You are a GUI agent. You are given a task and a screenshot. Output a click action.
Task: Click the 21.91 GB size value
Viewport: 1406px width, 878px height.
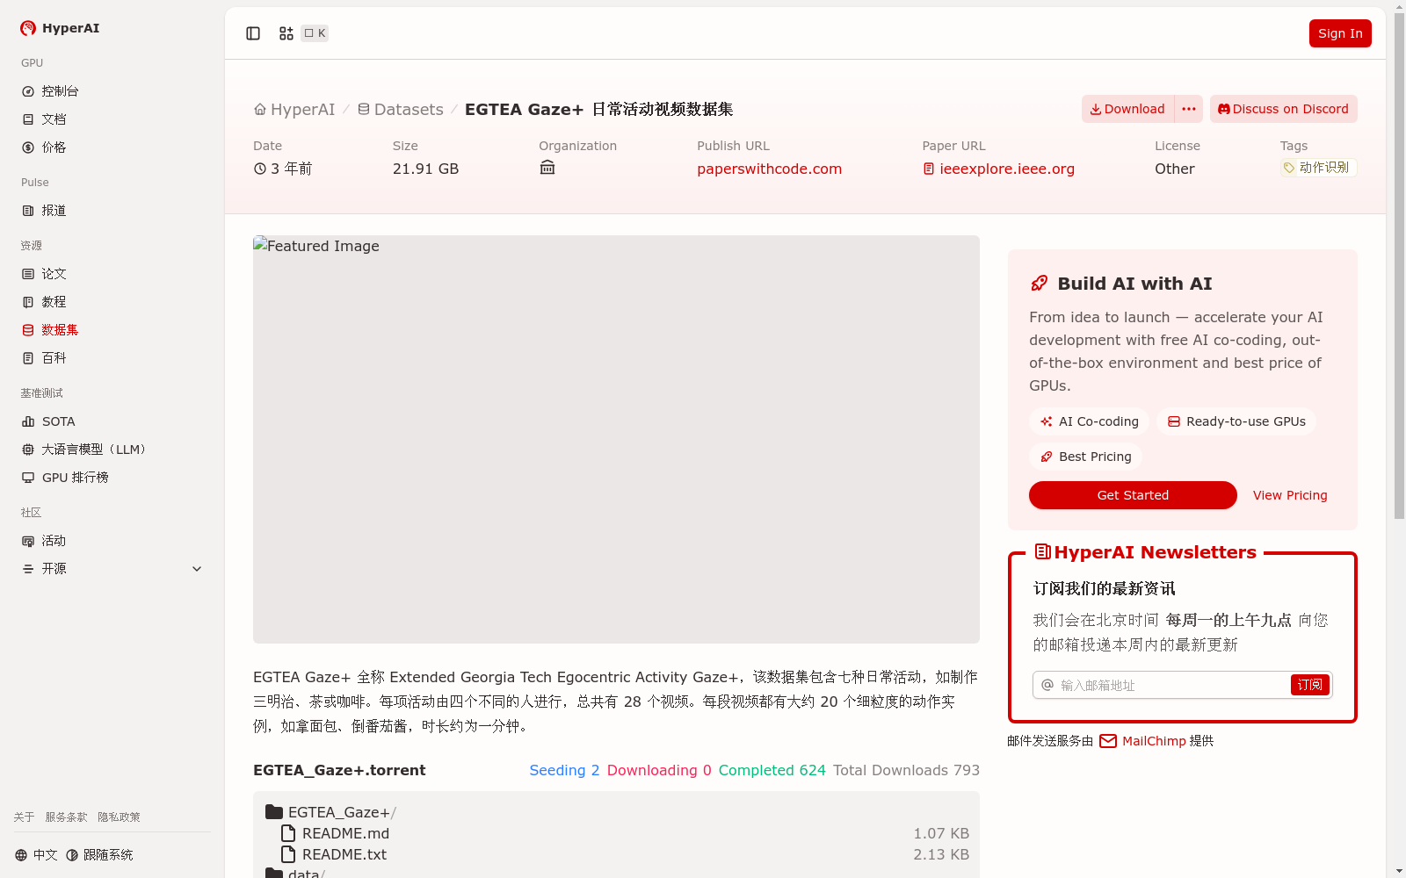point(425,169)
